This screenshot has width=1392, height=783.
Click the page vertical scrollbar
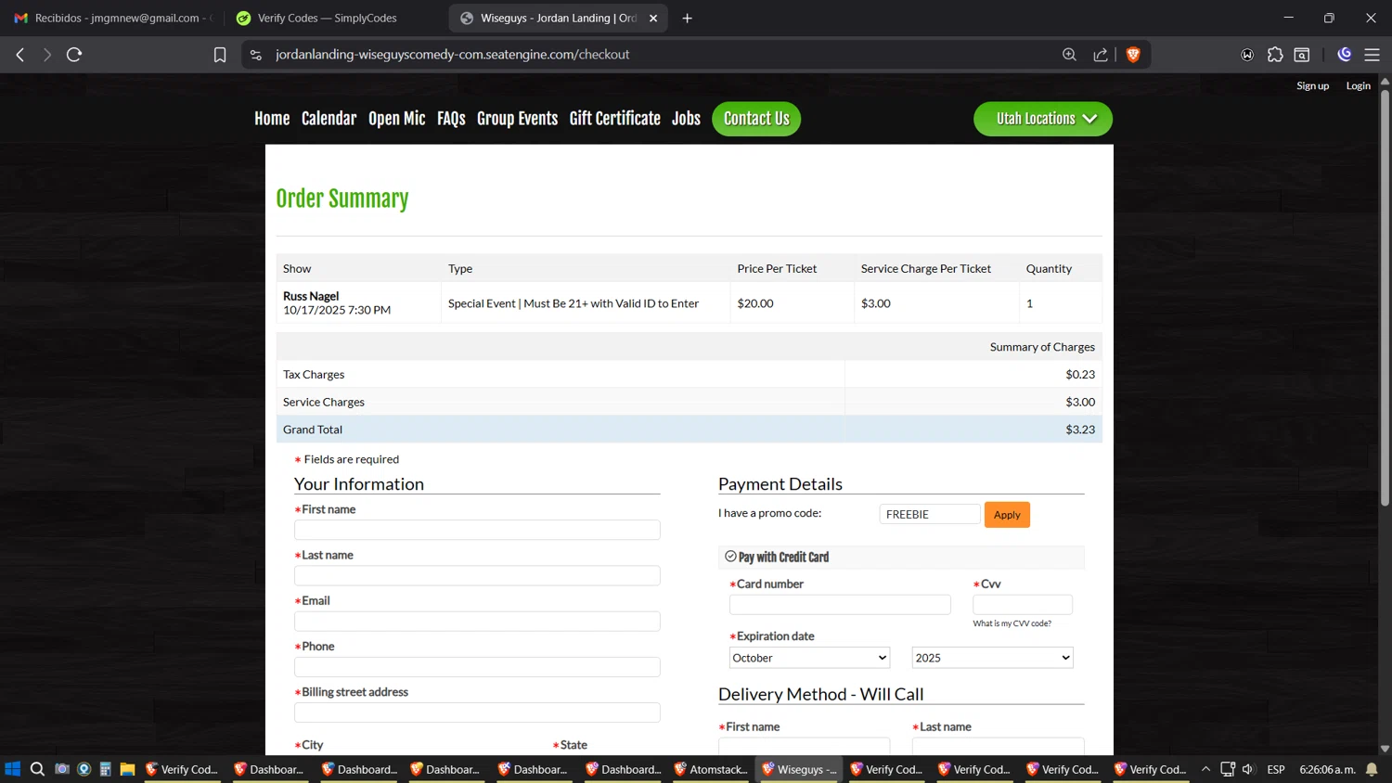[1385, 299]
